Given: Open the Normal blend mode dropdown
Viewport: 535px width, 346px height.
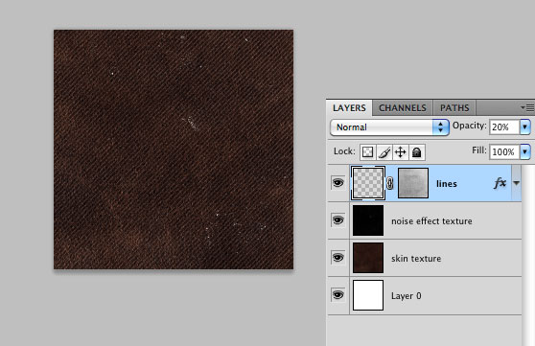Looking at the screenshot, I should pos(389,127).
